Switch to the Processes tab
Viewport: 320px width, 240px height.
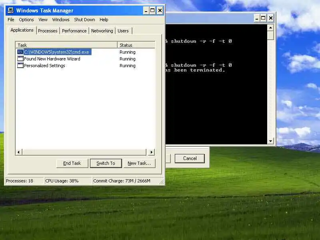click(48, 31)
